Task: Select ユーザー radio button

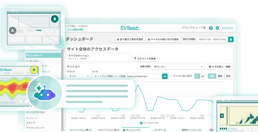Action: coord(152,130)
